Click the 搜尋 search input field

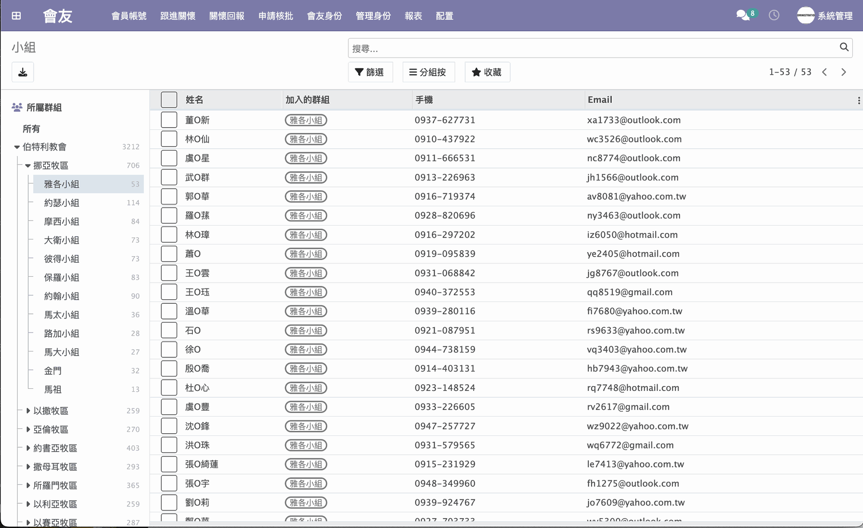coord(584,48)
